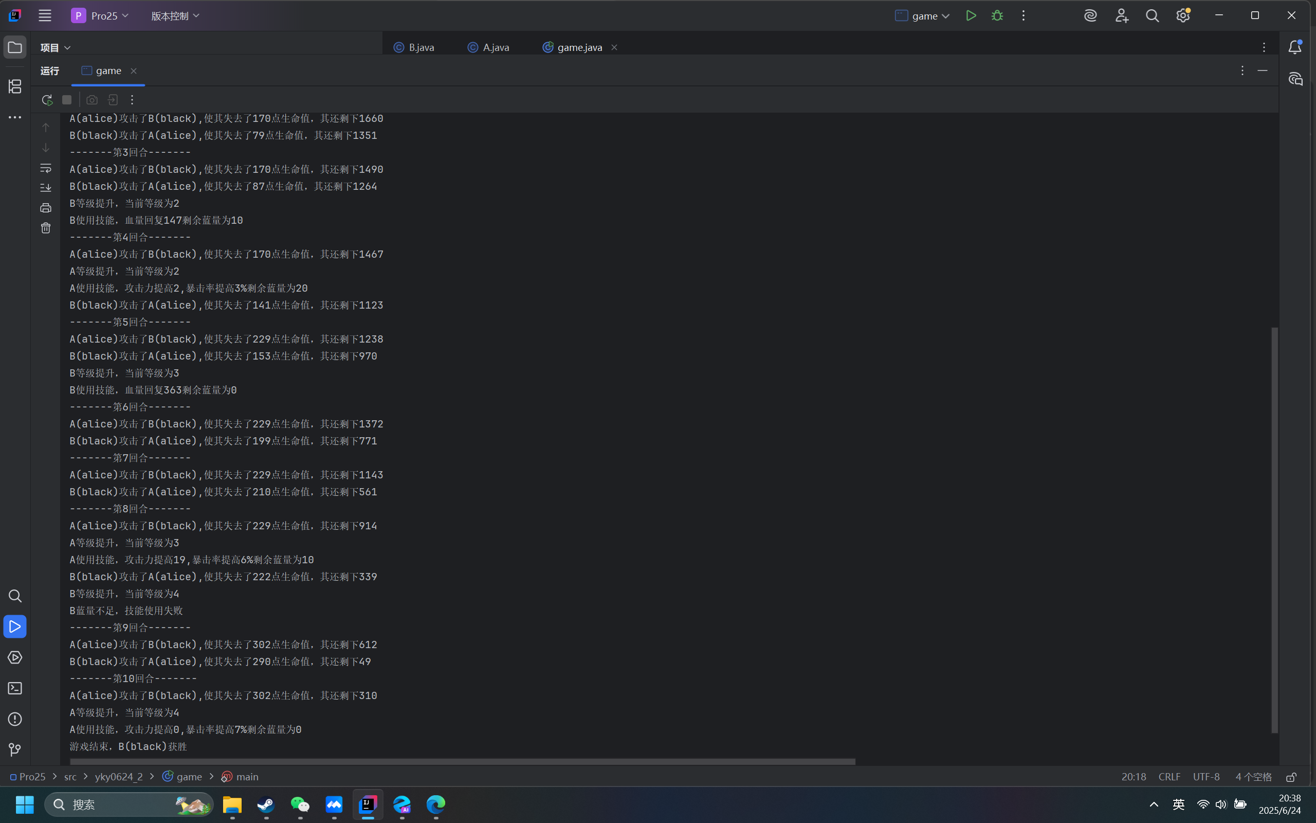The width and height of the screenshot is (1316, 823).
Task: Open the Terminal tool window
Action: click(15, 689)
